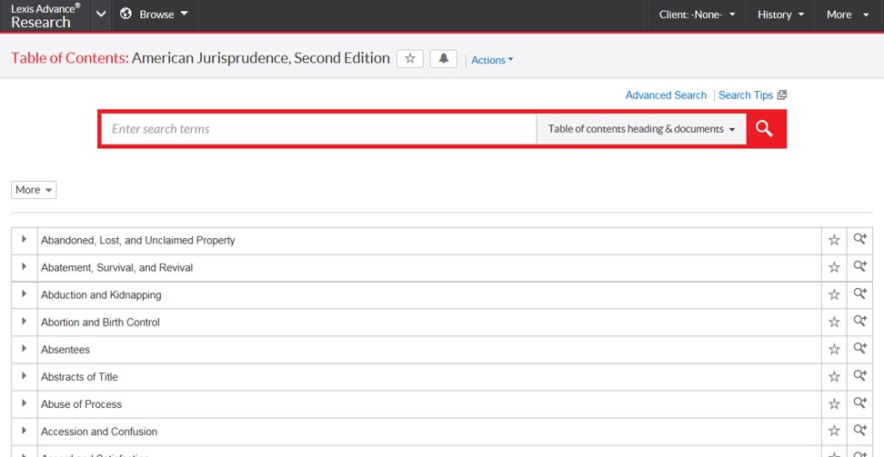This screenshot has height=457, width=884.
Task: Open the Client -None- dropdown
Action: tap(697, 15)
